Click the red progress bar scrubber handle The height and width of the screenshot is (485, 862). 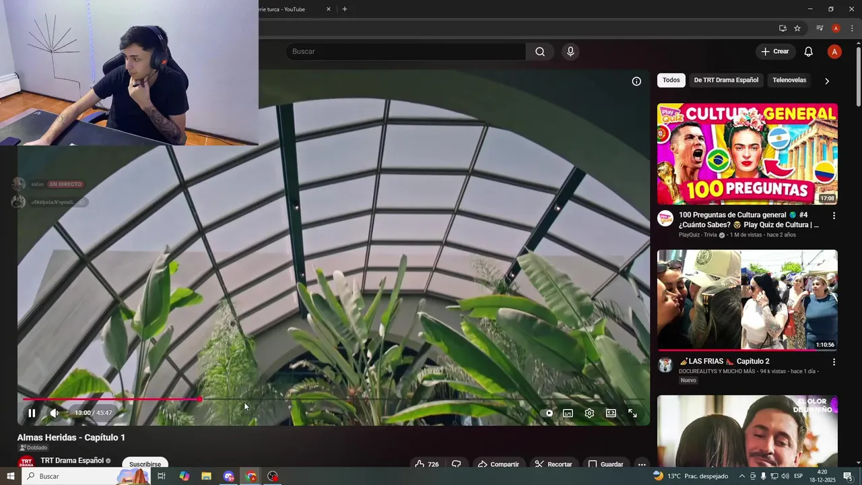(200, 399)
